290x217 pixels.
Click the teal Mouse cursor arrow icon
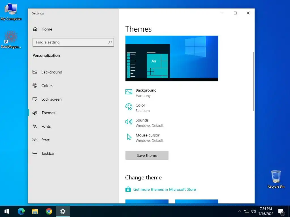click(129, 137)
